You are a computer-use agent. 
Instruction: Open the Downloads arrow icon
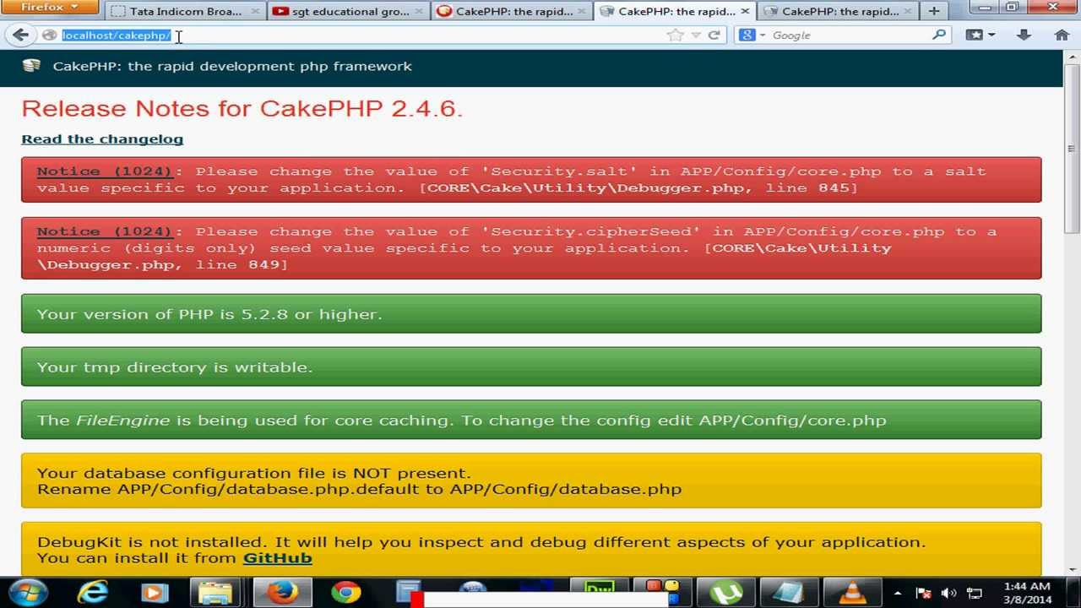click(x=1024, y=35)
